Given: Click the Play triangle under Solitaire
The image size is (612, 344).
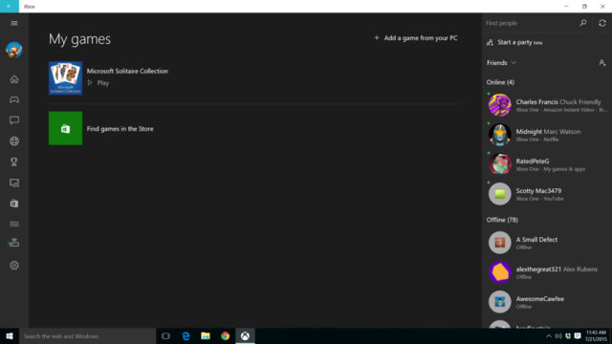Looking at the screenshot, I should coord(90,83).
